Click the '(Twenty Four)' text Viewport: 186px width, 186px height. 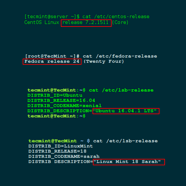104,61
